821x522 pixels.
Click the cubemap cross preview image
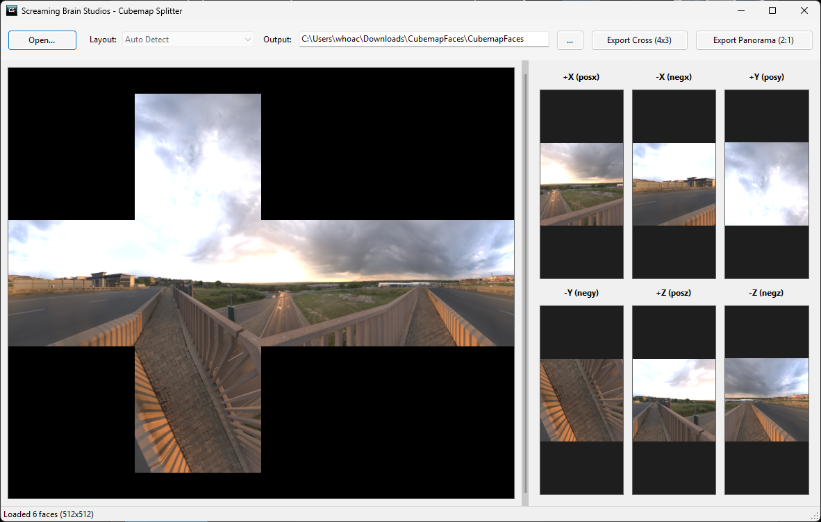[260, 283]
